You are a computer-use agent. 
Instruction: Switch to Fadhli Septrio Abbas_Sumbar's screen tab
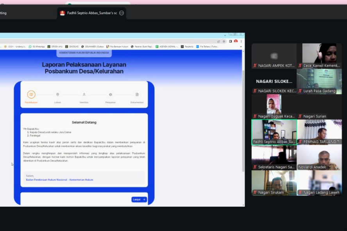click(x=91, y=13)
